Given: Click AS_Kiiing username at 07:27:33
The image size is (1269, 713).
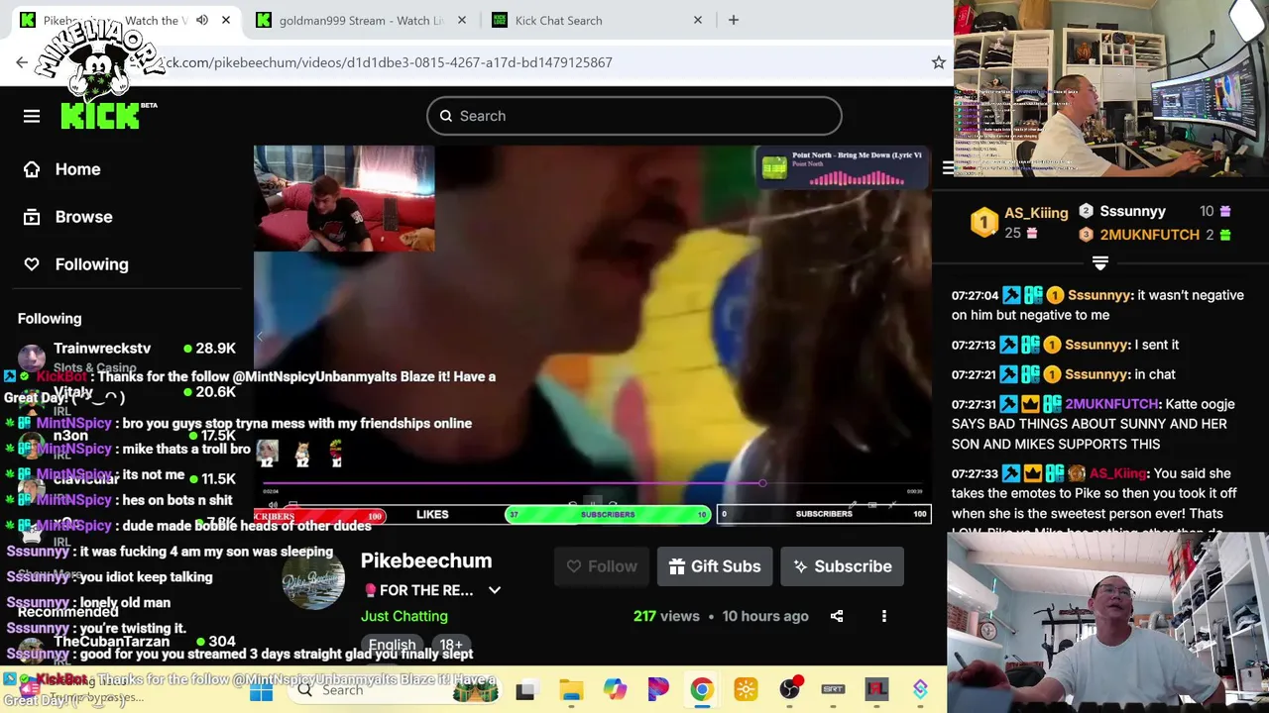Looking at the screenshot, I should [1118, 473].
